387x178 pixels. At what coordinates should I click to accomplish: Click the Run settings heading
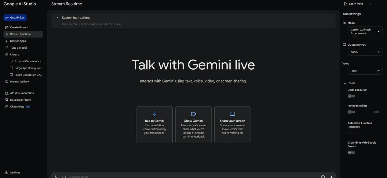point(352,14)
